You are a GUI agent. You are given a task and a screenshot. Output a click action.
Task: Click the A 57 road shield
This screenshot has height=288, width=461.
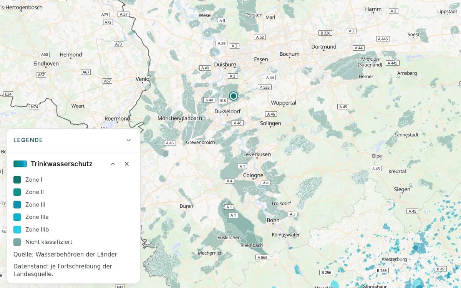123,14
